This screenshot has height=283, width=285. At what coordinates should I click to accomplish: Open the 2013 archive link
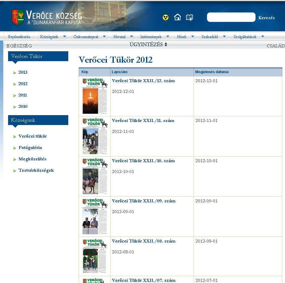click(23, 72)
